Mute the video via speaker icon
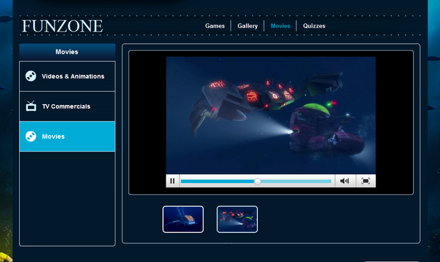The image size is (440, 262). (345, 181)
